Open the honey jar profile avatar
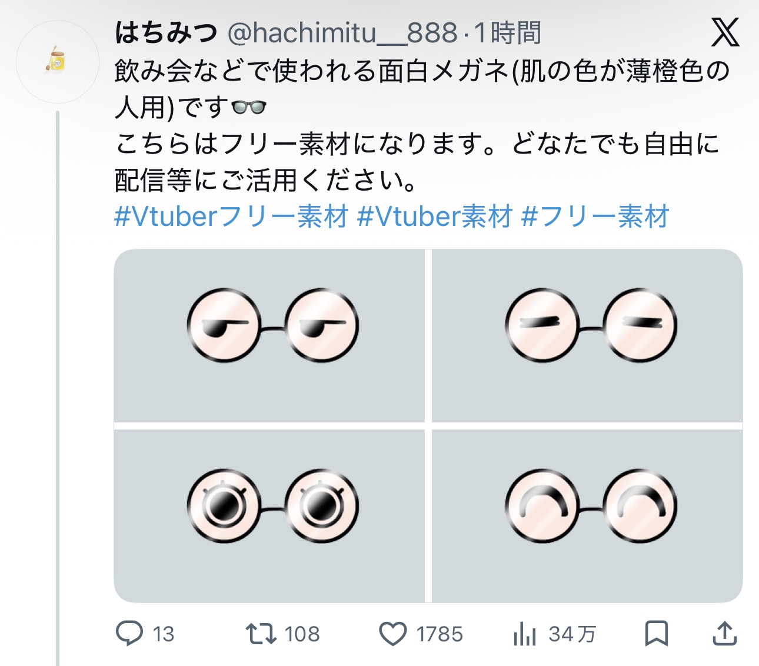Viewport: 759px width, 666px height. coord(57,62)
